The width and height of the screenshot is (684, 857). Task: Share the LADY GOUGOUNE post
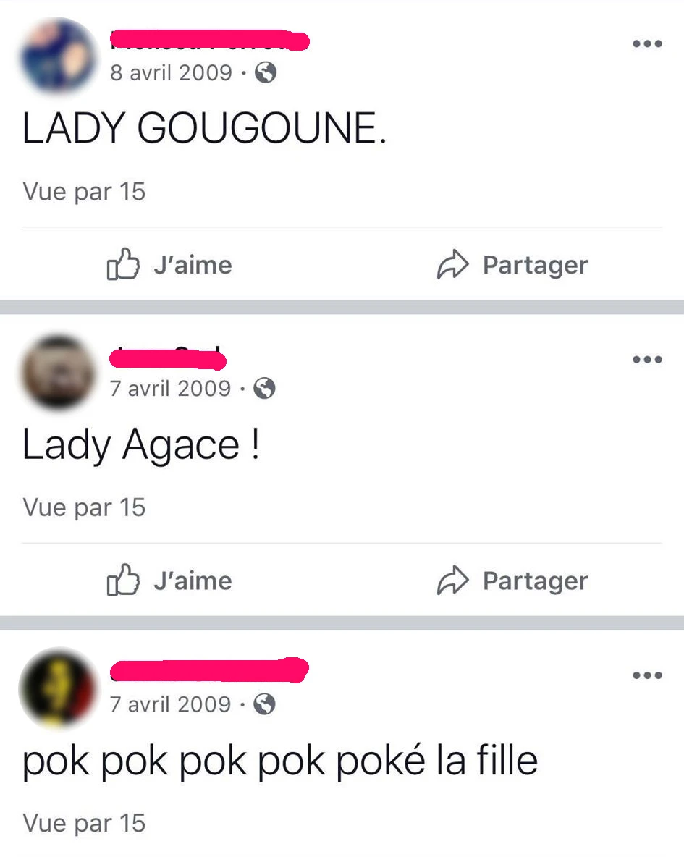(x=512, y=264)
